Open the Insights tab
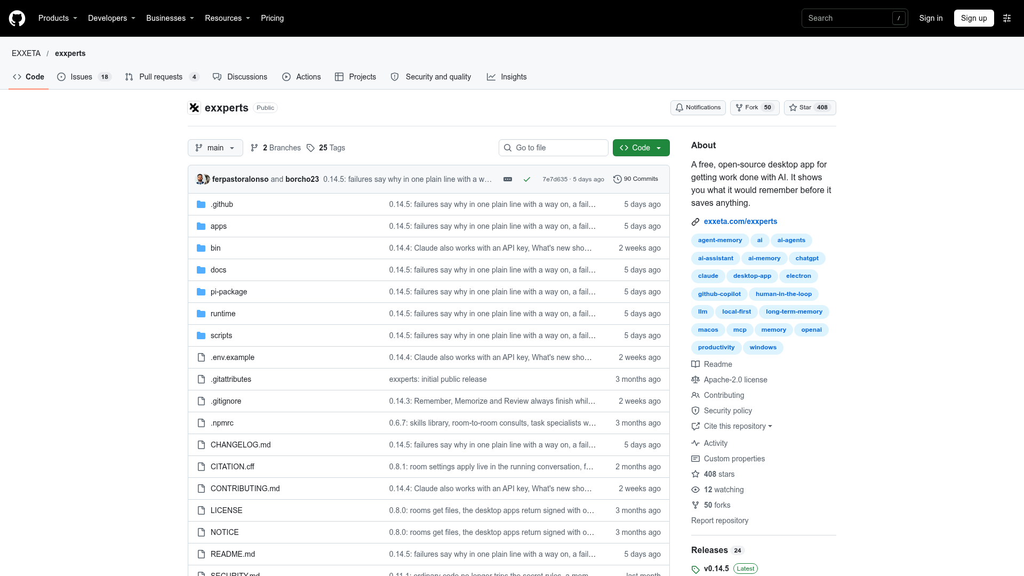This screenshot has height=576, width=1024. pos(507,77)
